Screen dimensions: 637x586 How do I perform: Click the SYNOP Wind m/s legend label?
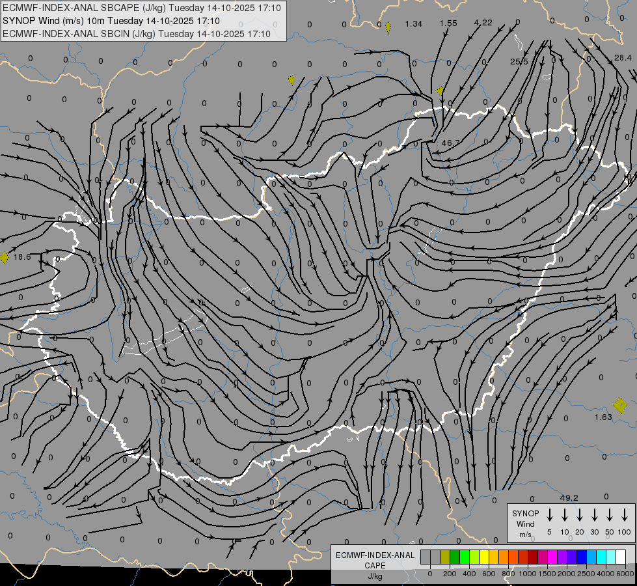tap(525, 523)
